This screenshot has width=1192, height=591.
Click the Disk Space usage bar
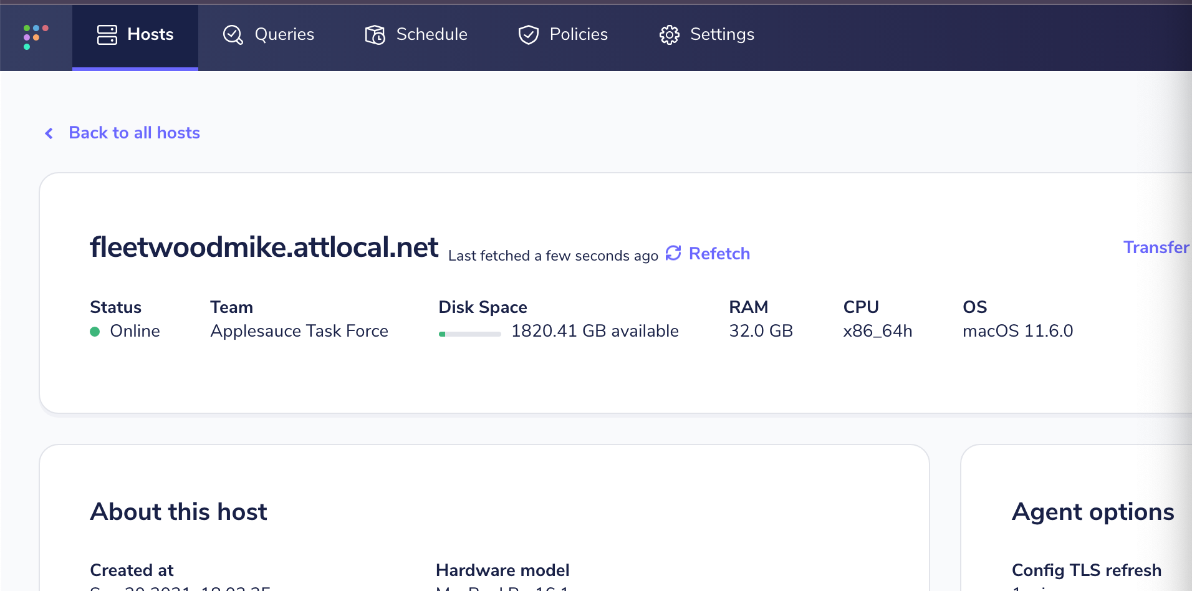[469, 334]
